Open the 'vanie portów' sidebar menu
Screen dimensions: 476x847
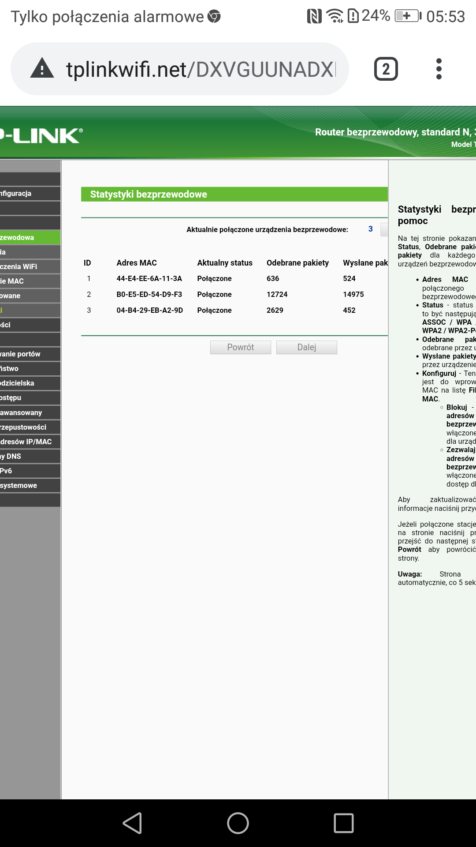pyautogui.click(x=30, y=354)
